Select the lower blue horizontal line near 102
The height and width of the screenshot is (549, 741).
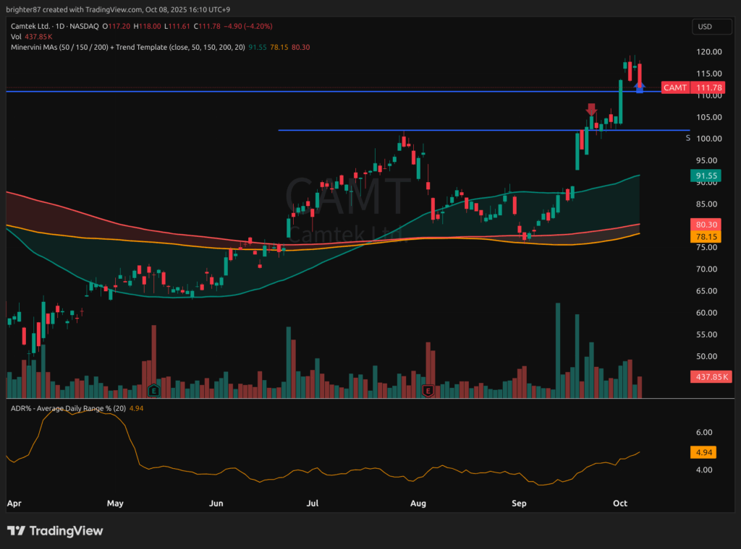434,130
